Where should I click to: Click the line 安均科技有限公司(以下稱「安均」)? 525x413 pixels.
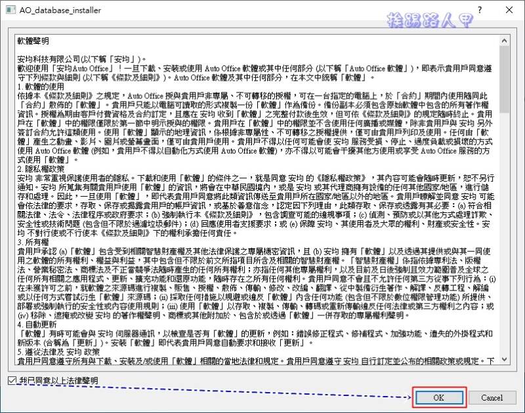click(x=82, y=59)
